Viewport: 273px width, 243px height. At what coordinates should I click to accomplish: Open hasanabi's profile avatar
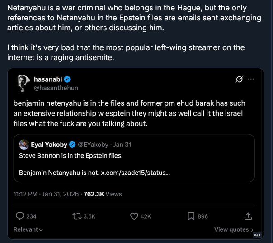(23, 84)
